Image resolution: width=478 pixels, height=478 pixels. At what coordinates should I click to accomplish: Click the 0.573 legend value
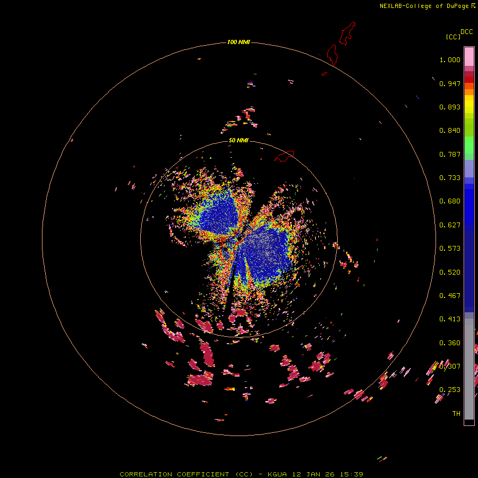point(450,249)
